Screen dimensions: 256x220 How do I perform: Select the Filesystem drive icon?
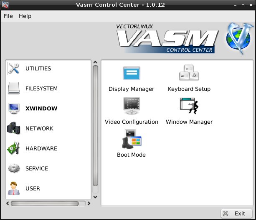click(x=14, y=89)
